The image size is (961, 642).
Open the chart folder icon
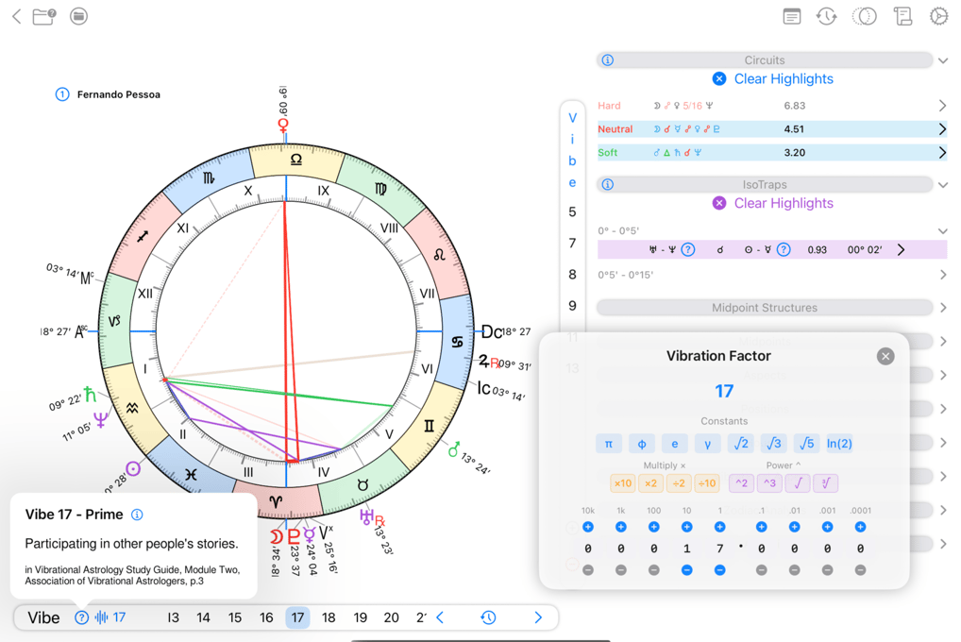pyautogui.click(x=44, y=16)
